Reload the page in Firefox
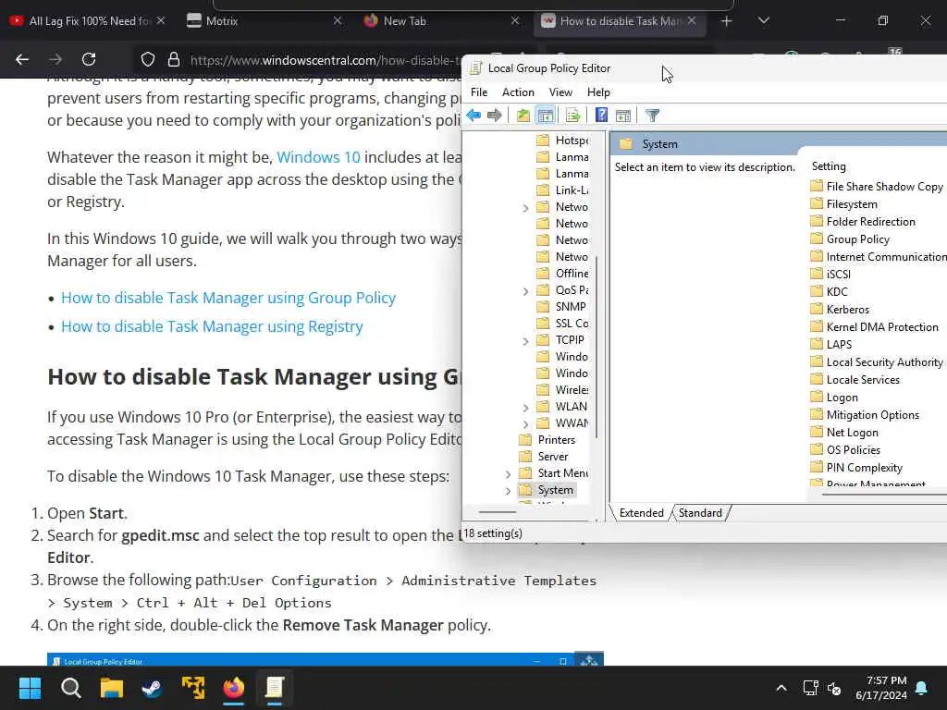The height and width of the screenshot is (710, 947). tap(89, 59)
